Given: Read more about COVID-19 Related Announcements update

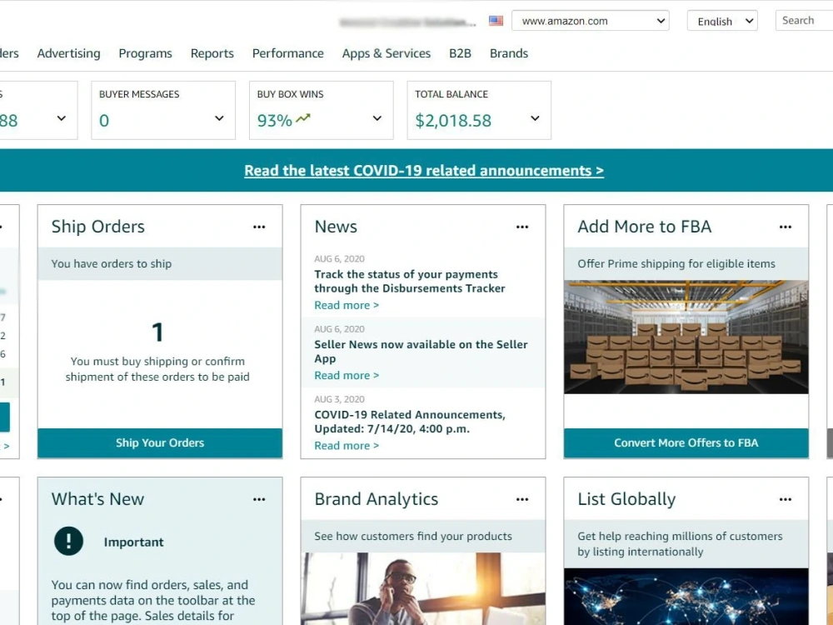Looking at the screenshot, I should tap(347, 445).
